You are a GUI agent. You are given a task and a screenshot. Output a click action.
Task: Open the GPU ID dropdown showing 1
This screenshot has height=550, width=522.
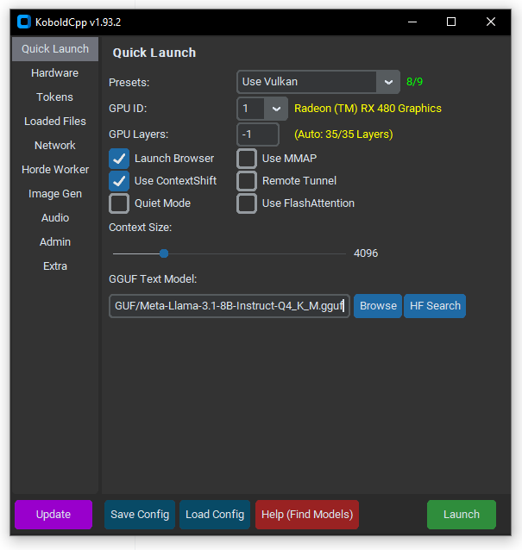[262, 109]
